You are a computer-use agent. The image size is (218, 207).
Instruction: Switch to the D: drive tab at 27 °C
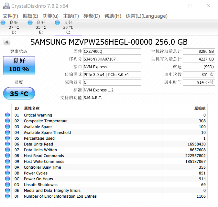(x=14, y=27)
